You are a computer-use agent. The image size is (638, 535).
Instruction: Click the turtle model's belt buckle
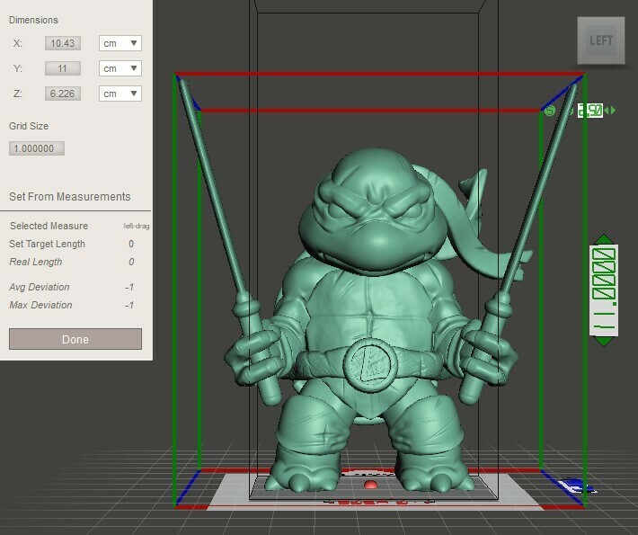(x=369, y=364)
